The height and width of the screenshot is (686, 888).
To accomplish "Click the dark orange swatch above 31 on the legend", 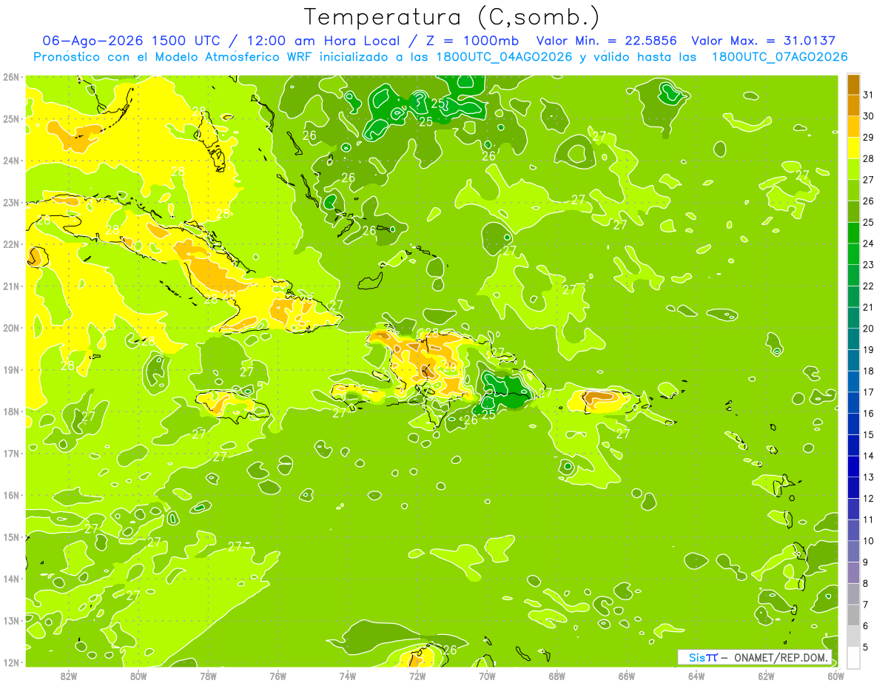I will point(853,84).
